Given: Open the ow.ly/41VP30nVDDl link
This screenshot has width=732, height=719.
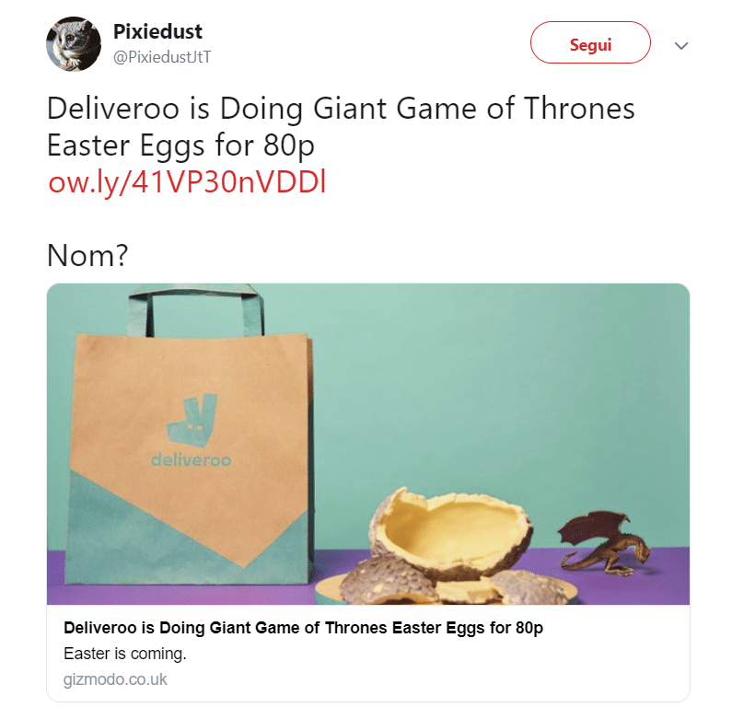Looking at the screenshot, I should [x=187, y=183].
